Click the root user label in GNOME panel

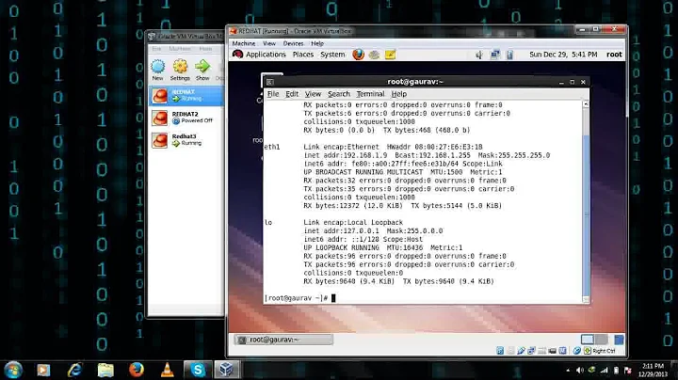coord(614,55)
